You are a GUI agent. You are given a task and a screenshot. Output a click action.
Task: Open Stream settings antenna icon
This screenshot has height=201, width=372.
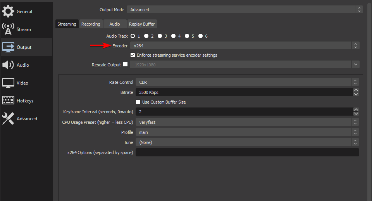click(8, 29)
